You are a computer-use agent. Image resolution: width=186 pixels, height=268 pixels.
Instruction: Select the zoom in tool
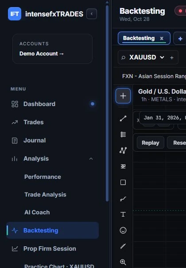pos(123,262)
